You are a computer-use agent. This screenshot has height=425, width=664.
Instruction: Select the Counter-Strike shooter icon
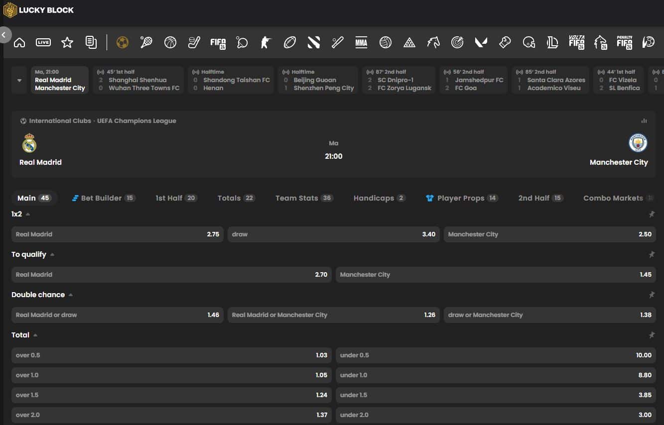[266, 43]
